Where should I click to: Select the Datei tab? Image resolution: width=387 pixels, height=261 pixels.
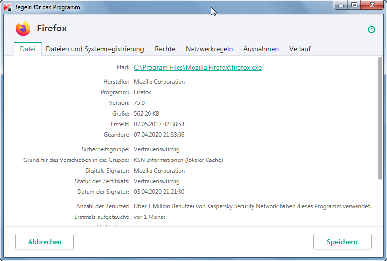pos(28,49)
